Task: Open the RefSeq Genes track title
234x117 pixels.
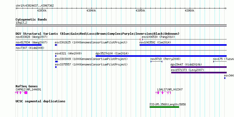Action: pyautogui.click(x=27, y=86)
